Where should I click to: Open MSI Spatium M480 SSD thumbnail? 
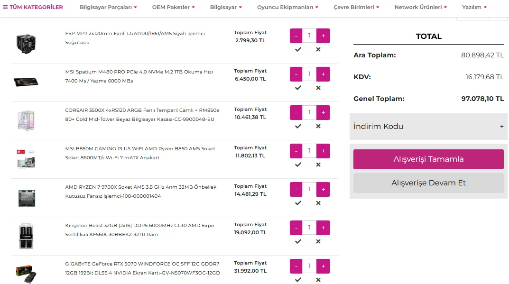(x=26, y=82)
